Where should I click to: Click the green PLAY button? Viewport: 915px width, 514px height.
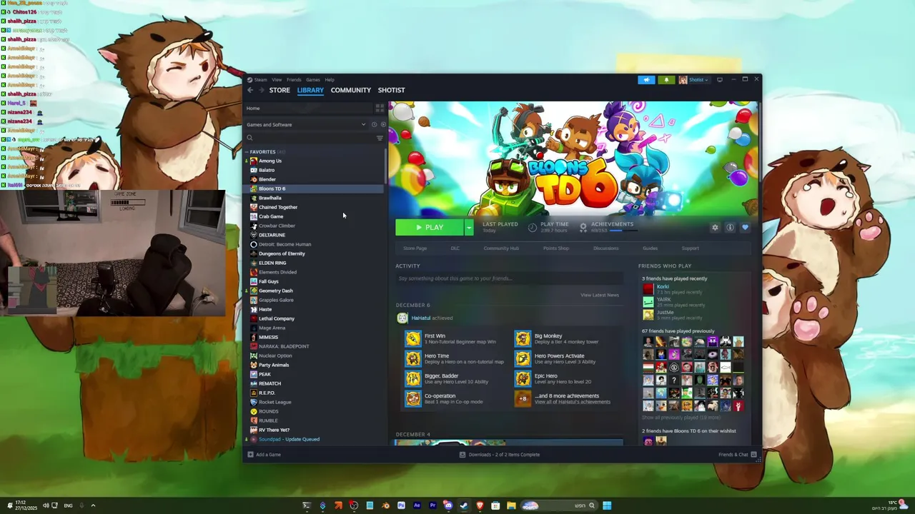(430, 227)
